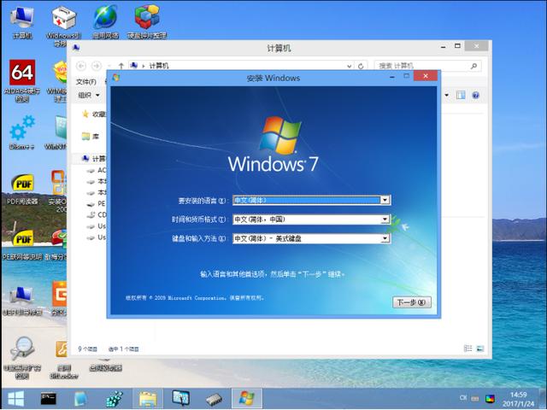Viewport: 547px width, 410px height.
Task: Launch AIDA64 hardware detection desktop icon
Action: [22, 81]
